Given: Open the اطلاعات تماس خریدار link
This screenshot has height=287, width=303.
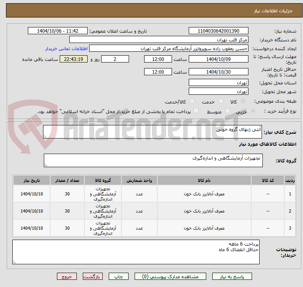Looking at the screenshot, I should (x=66, y=49).
